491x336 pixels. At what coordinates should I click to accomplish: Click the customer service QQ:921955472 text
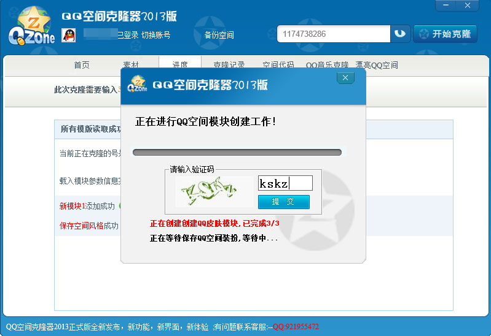[x=296, y=327]
